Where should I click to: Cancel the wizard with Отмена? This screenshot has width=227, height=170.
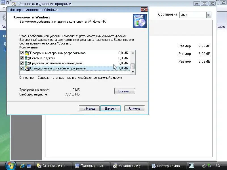point(134,109)
